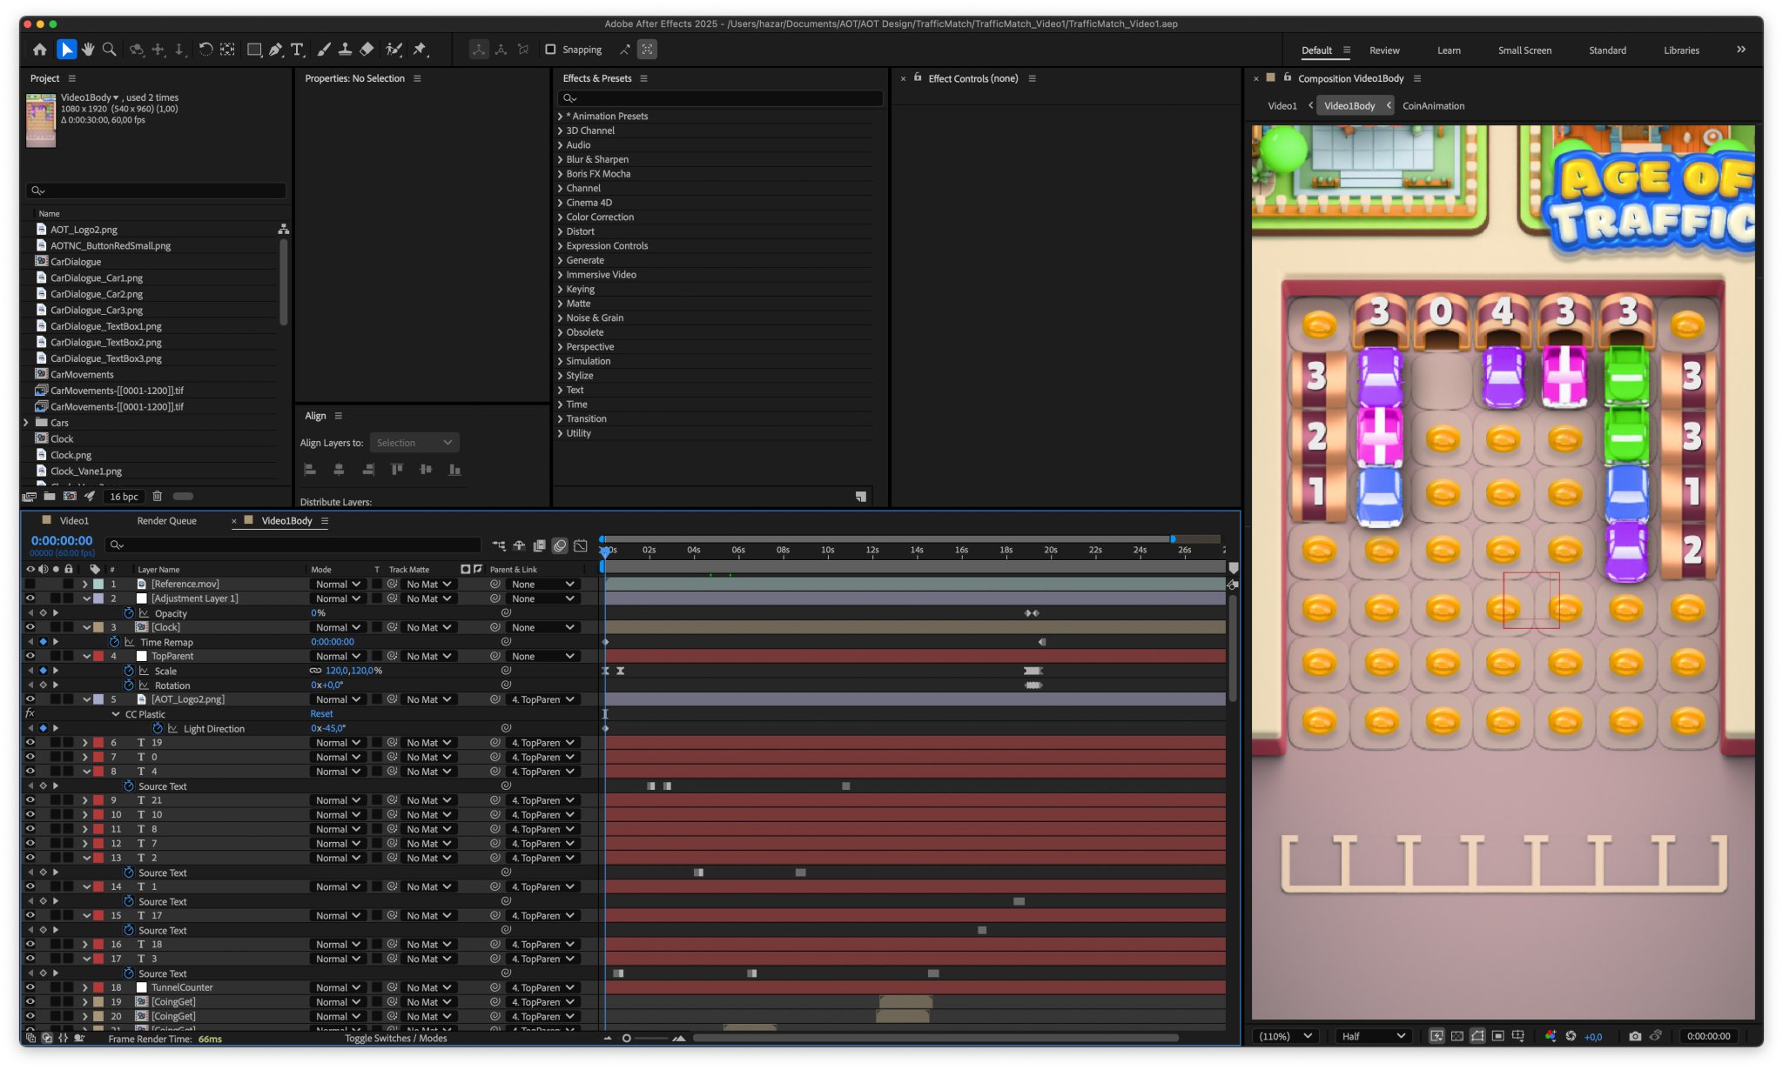Select the Pen tool

[x=276, y=50]
